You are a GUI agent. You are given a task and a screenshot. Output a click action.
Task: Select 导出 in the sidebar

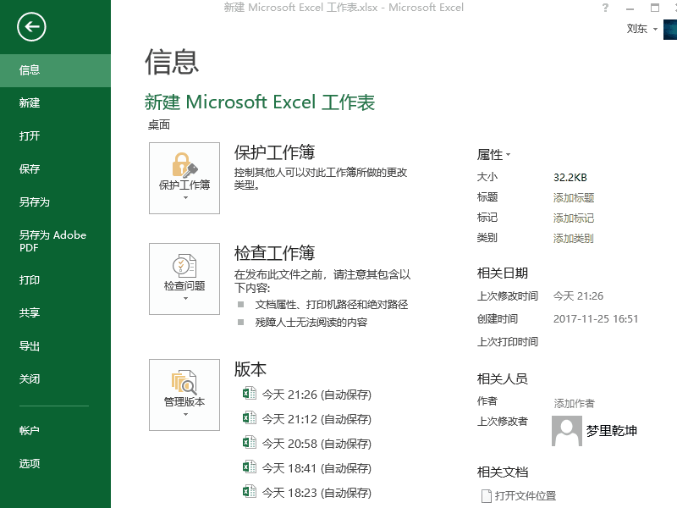click(x=55, y=346)
